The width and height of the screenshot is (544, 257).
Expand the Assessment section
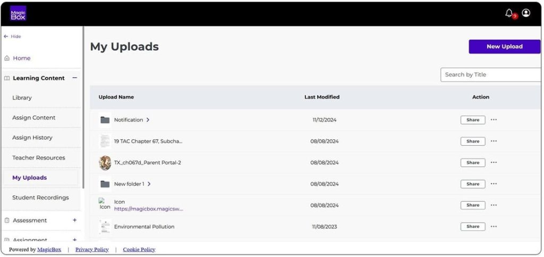coord(74,220)
